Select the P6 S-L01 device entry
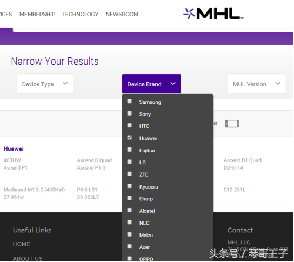 87,190
